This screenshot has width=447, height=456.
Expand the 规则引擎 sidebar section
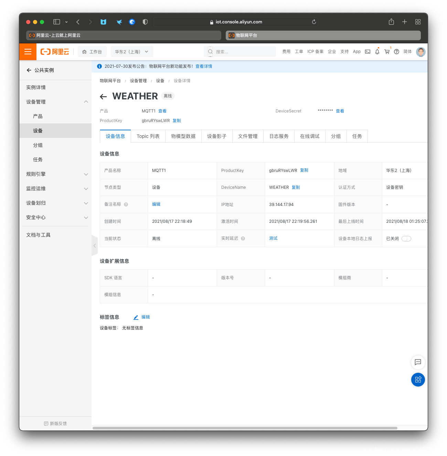point(57,174)
